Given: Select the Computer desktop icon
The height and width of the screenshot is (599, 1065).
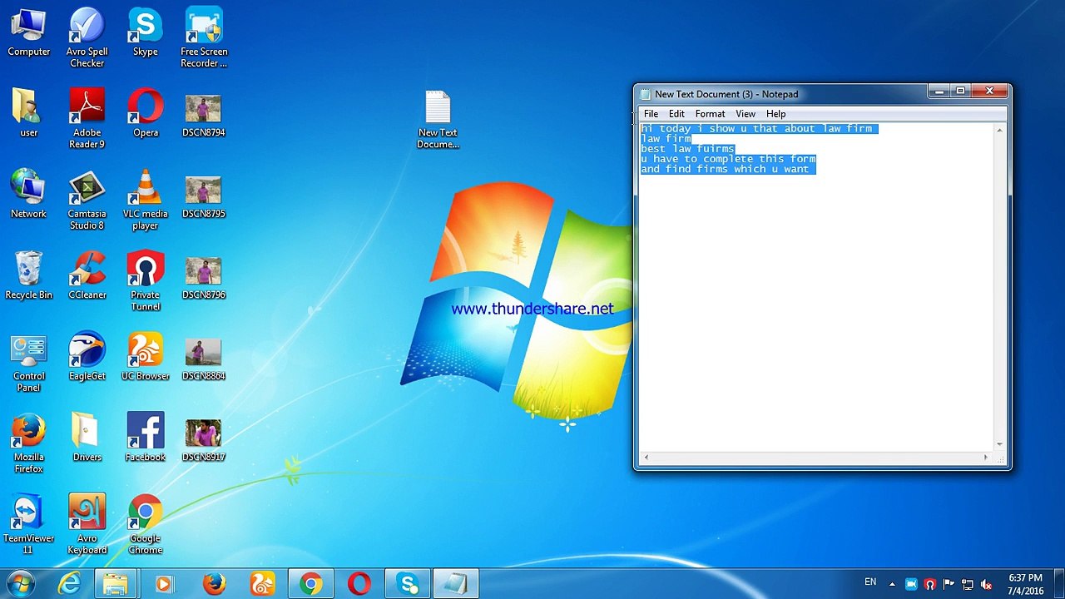Looking at the screenshot, I should coord(29,33).
